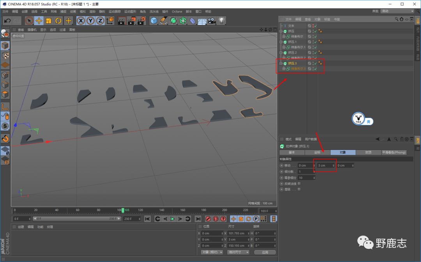This screenshot has width=421, height=262.
Task: Click the light bulb icon
Action: (221, 21)
